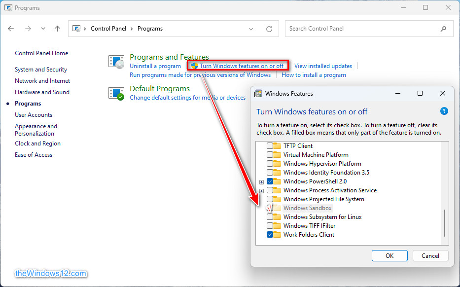The image size is (460, 287).
Task: Click the Control Panel address bar icon
Action: coord(76,29)
